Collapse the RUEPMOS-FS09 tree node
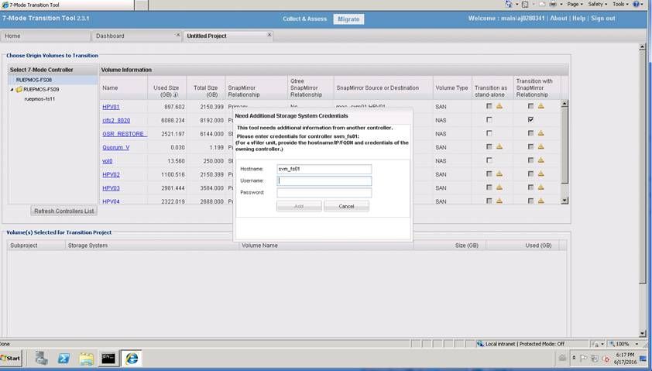This screenshot has width=652, height=371. pos(12,89)
